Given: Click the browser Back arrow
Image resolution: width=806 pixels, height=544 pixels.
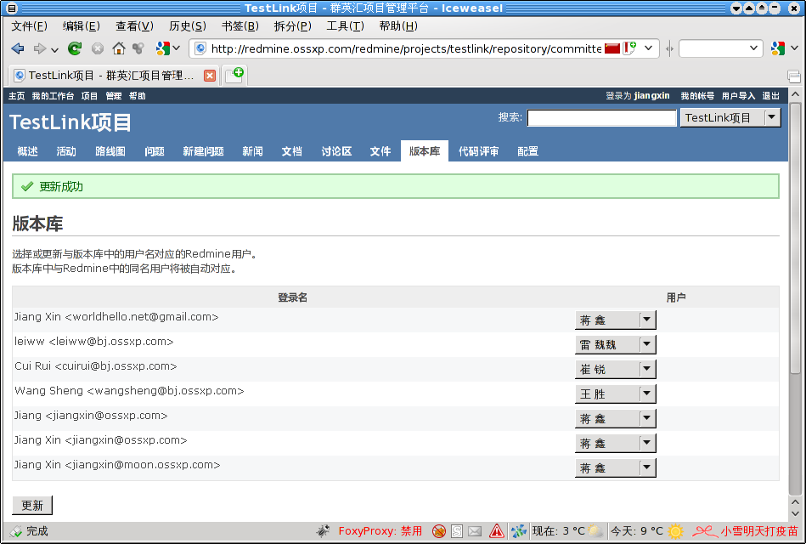Looking at the screenshot, I should [18, 48].
